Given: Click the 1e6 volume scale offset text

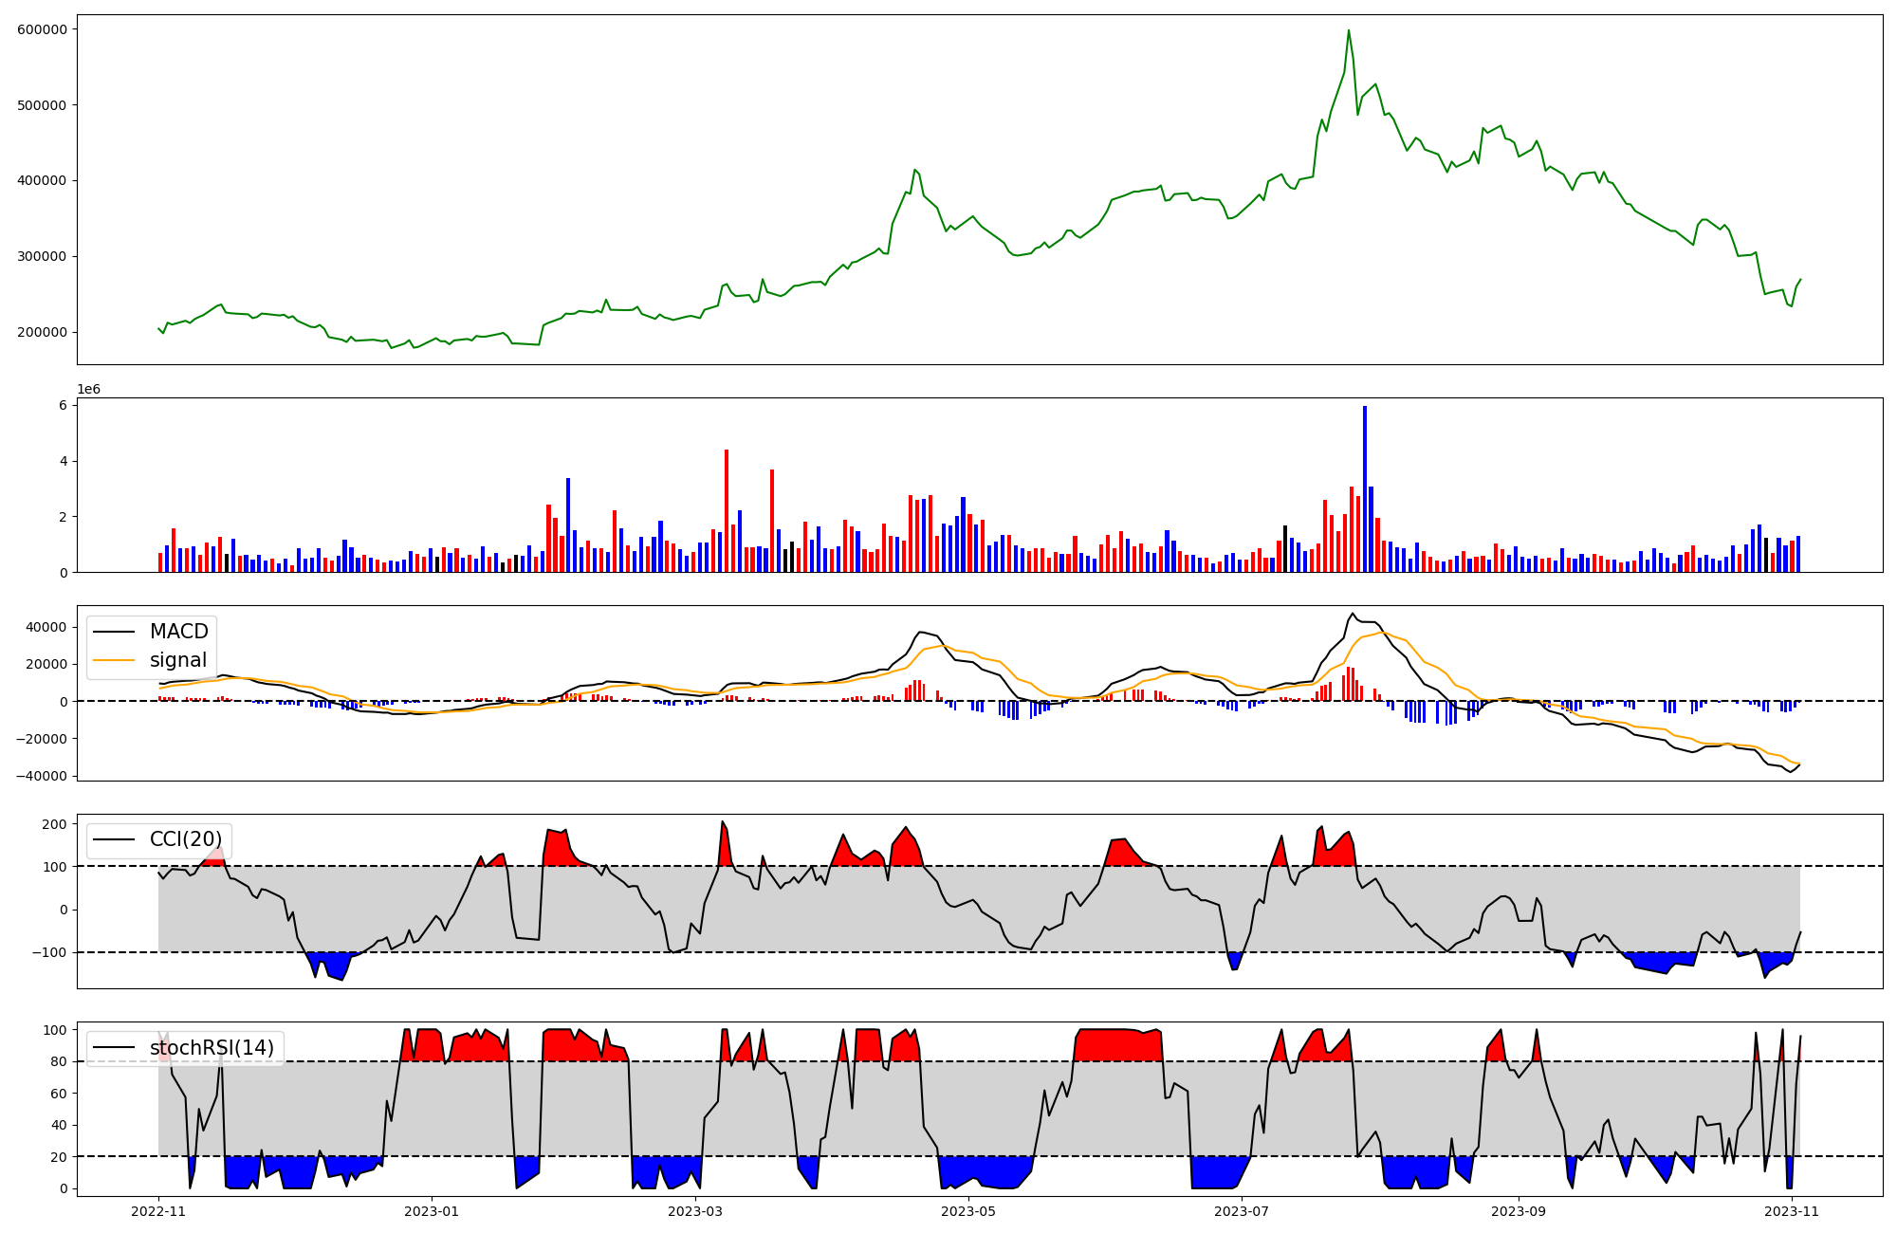Looking at the screenshot, I should 88,390.
